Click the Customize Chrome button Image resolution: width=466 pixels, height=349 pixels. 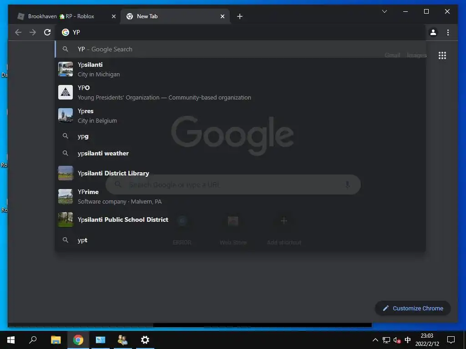413,309
